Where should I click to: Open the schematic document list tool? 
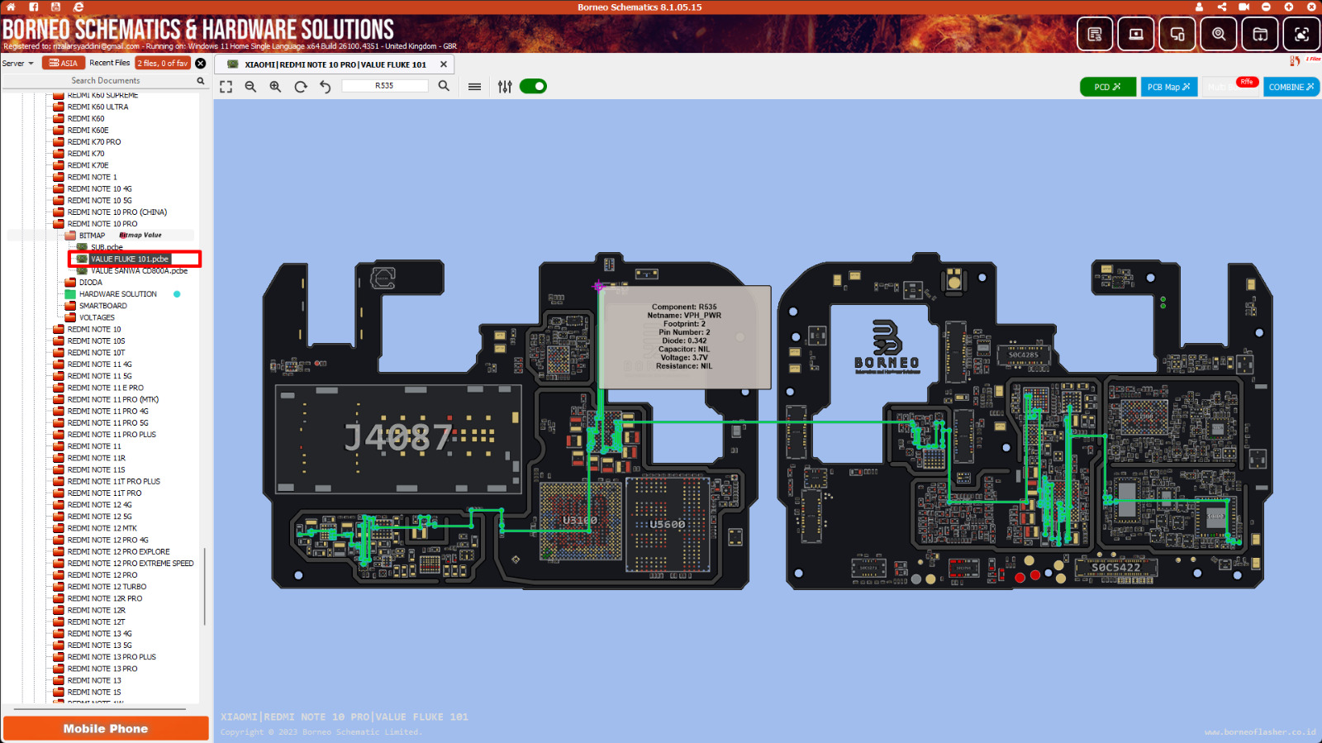click(x=1095, y=34)
